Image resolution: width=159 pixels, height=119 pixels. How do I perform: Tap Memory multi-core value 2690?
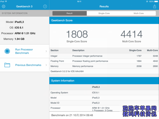click(155, 66)
